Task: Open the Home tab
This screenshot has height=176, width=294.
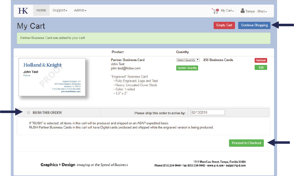Action: (x=41, y=10)
